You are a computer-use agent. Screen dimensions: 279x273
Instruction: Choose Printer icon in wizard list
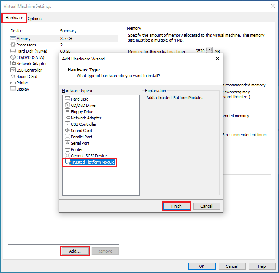click(68, 149)
